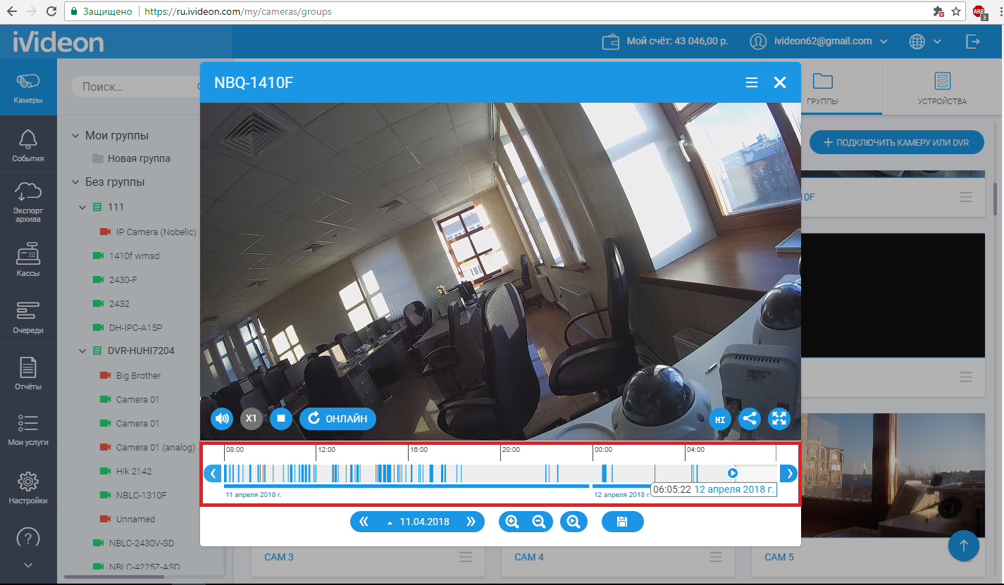Open Кассы section in sidebar
1004x585 pixels.
28,260
